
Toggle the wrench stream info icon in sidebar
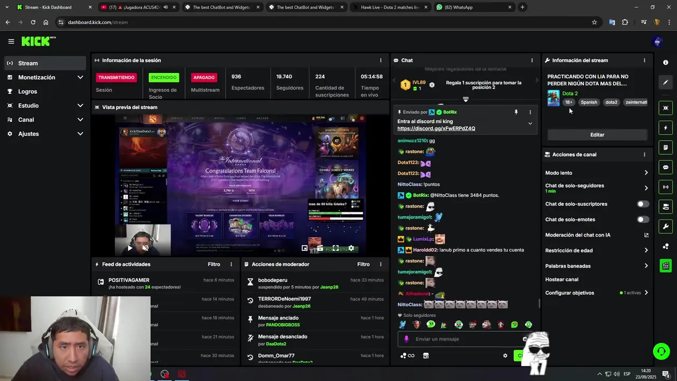pyautogui.click(x=665, y=226)
